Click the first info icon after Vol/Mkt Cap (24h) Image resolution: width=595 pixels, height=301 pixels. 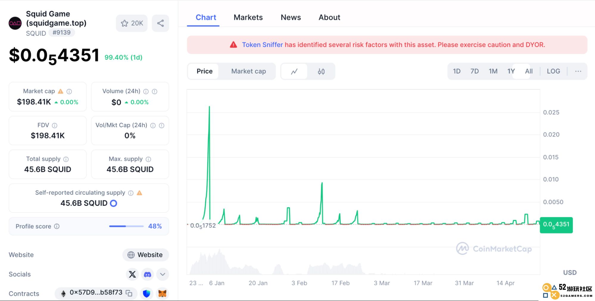click(153, 126)
